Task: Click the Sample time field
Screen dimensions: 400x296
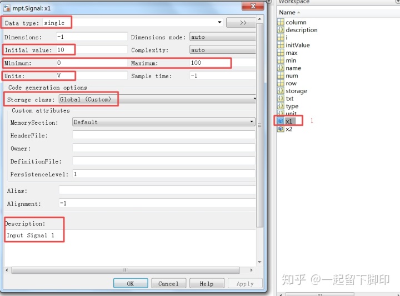Action: pos(223,75)
